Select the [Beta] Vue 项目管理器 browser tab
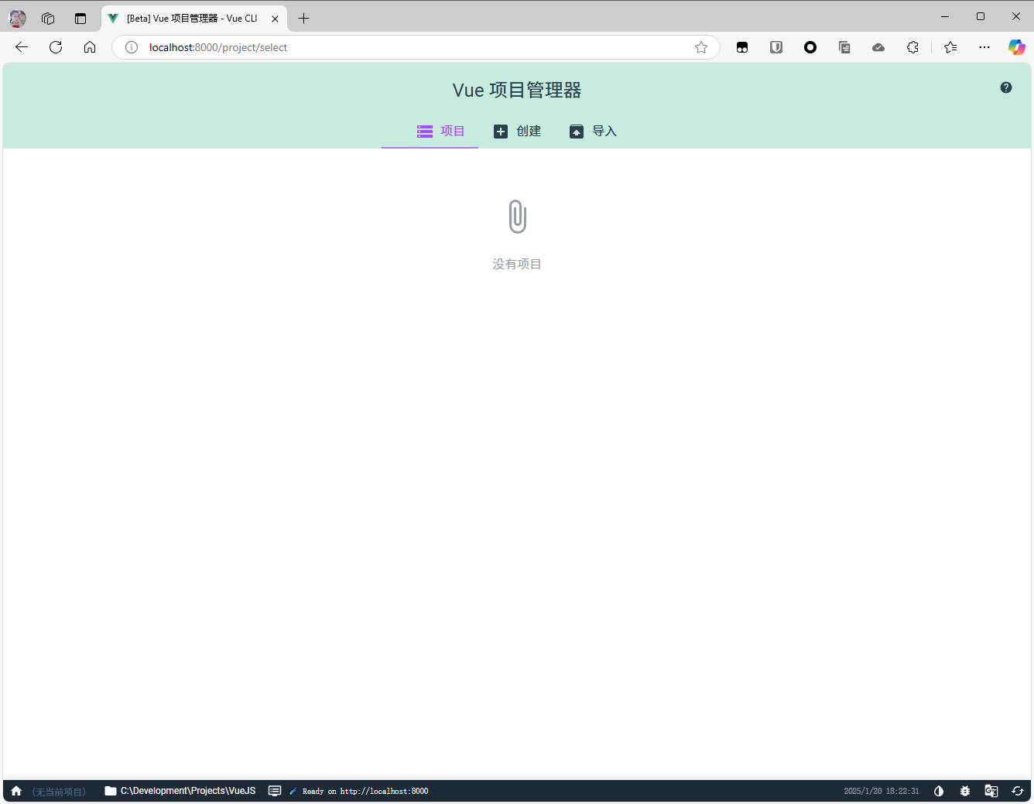 point(193,19)
